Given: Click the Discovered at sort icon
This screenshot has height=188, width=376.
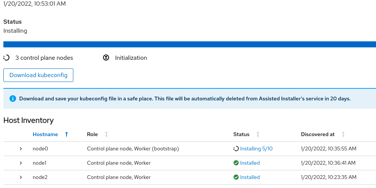Looking at the screenshot, I should click(x=343, y=134).
